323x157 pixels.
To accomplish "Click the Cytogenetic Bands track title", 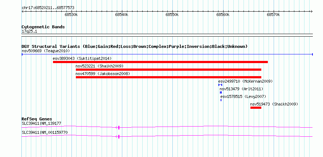I will (x=43, y=27).
